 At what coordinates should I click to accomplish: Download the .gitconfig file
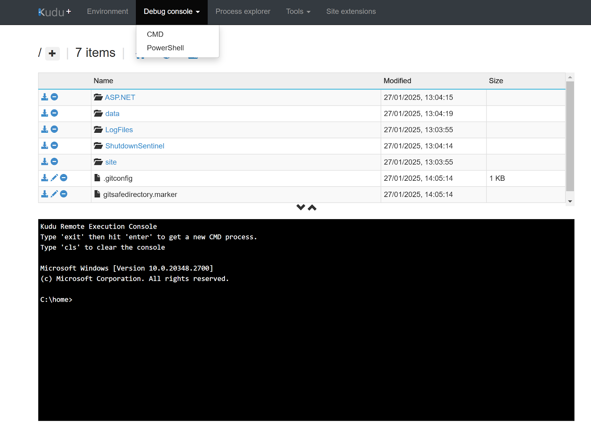click(x=45, y=178)
